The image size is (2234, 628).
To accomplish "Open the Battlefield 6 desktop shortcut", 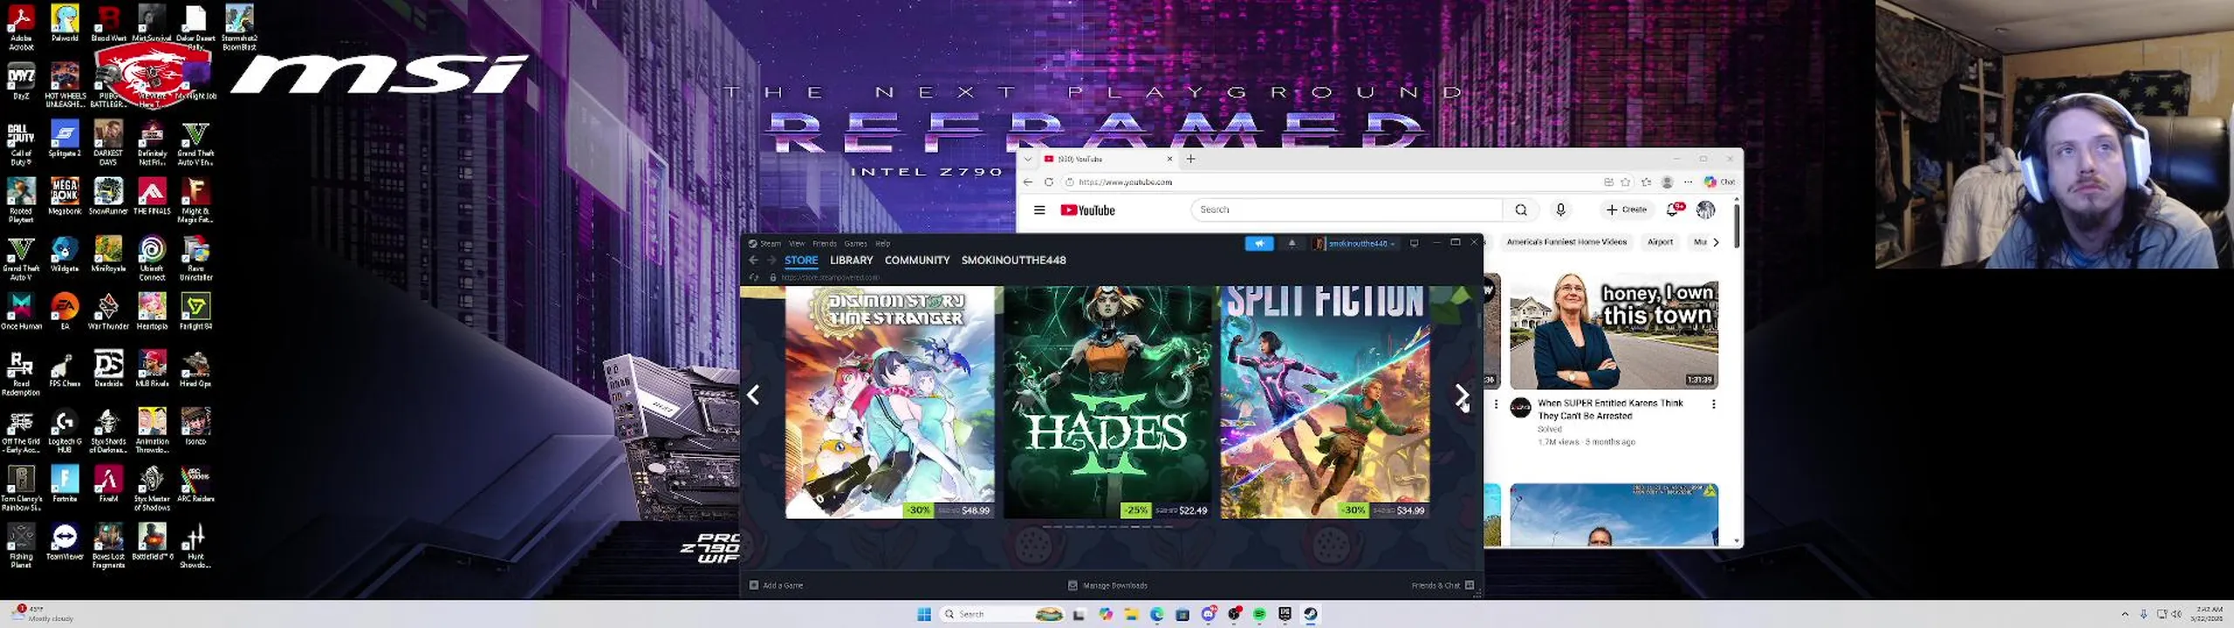I will pos(152,542).
